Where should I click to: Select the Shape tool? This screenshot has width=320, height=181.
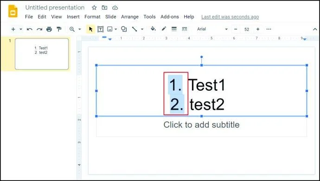pyautogui.click(x=124, y=29)
